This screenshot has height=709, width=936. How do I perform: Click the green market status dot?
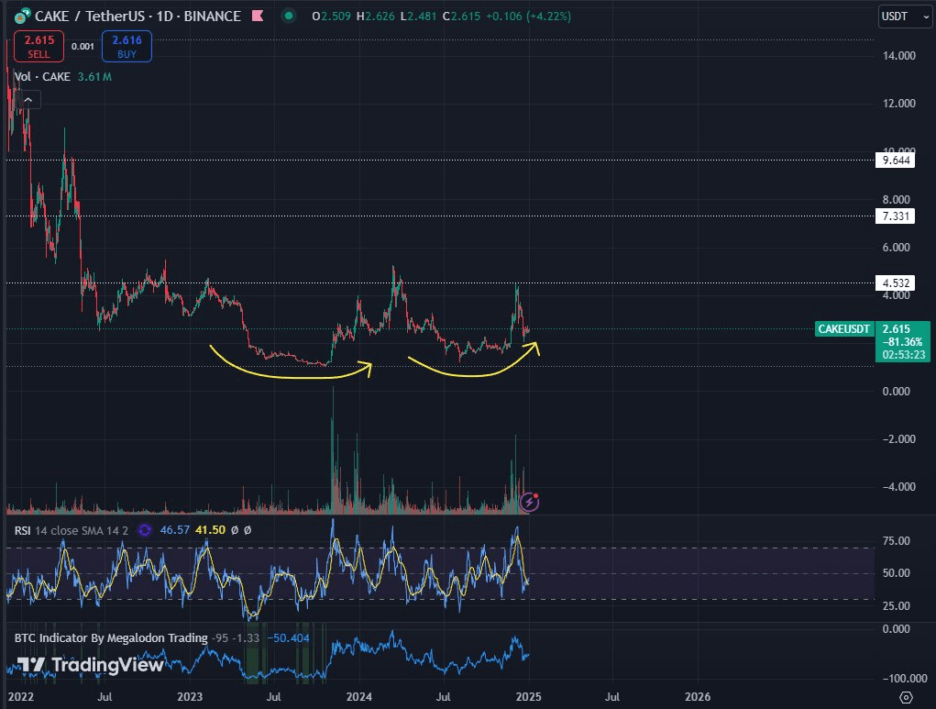(x=289, y=17)
